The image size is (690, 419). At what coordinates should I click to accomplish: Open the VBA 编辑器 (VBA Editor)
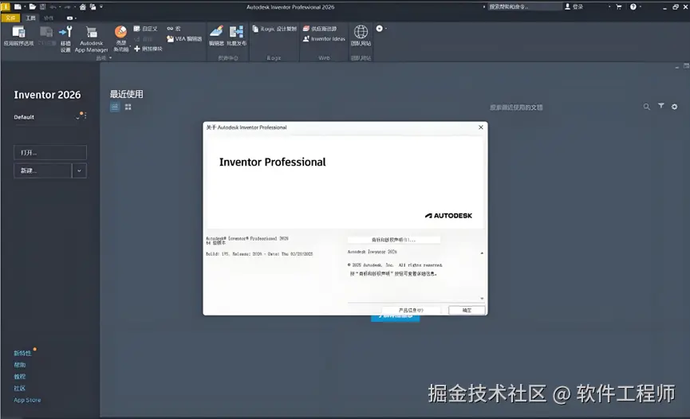184,39
